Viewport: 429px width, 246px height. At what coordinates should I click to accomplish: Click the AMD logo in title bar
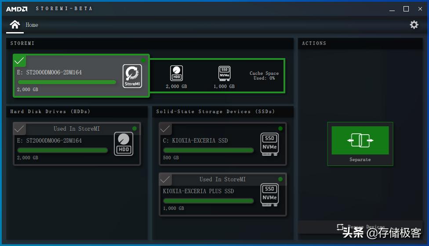[x=17, y=9]
